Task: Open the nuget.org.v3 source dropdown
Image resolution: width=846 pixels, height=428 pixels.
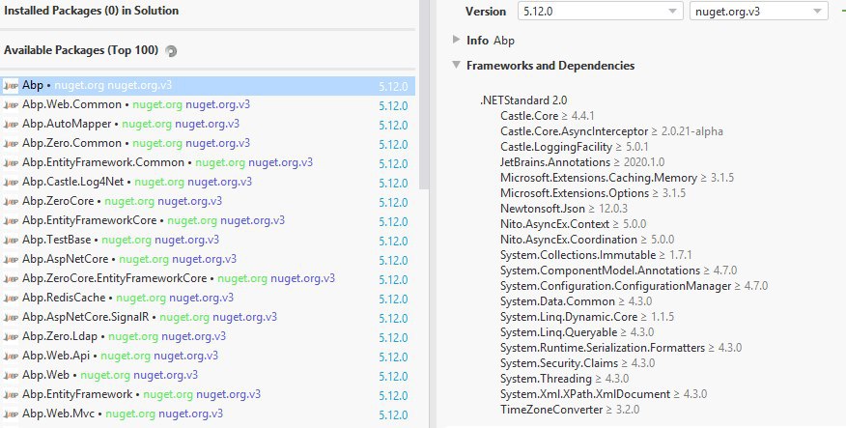Action: pyautogui.click(x=758, y=12)
